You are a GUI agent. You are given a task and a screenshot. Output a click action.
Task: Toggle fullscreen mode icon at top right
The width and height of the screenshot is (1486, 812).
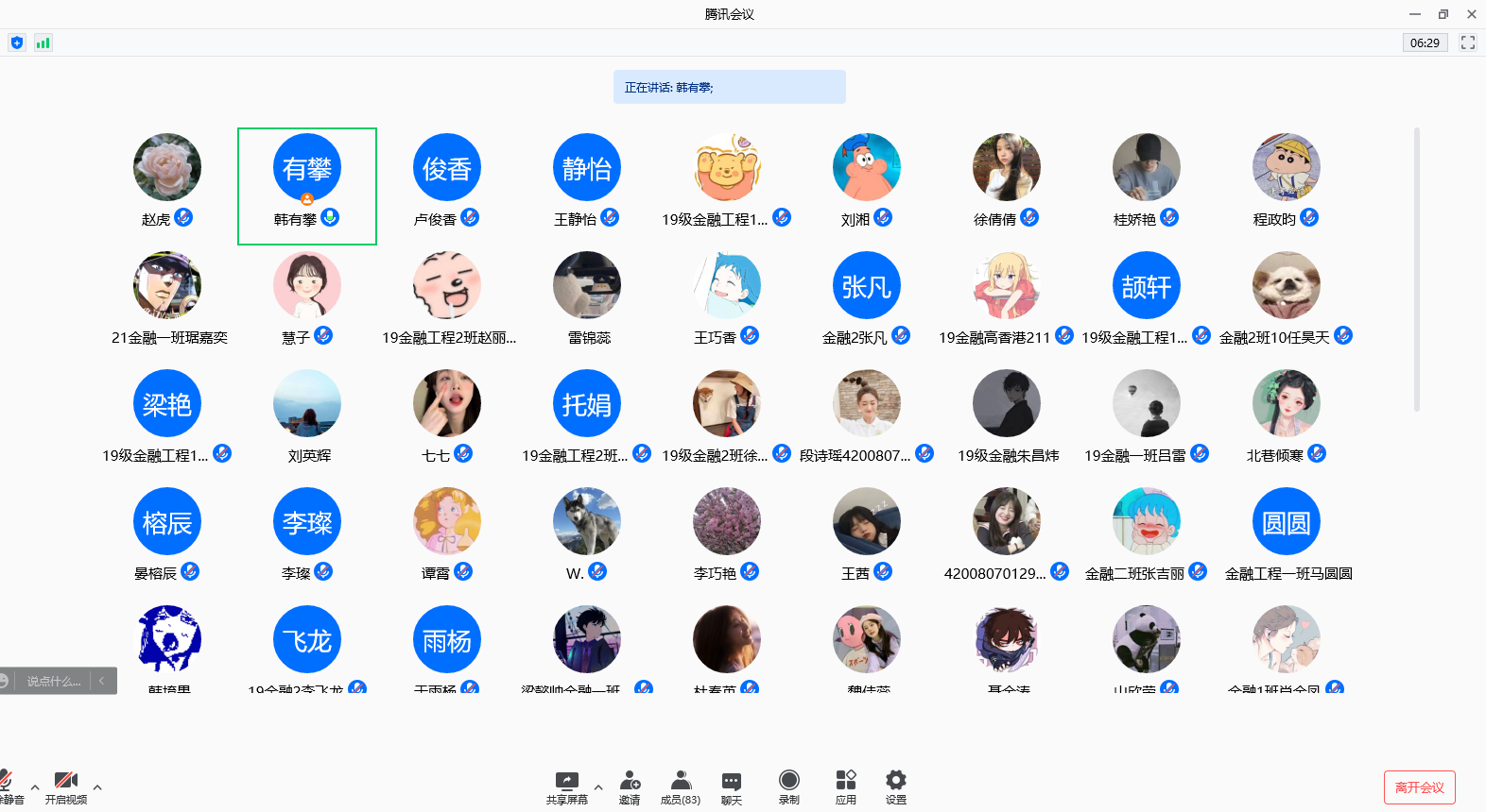click(1467, 42)
